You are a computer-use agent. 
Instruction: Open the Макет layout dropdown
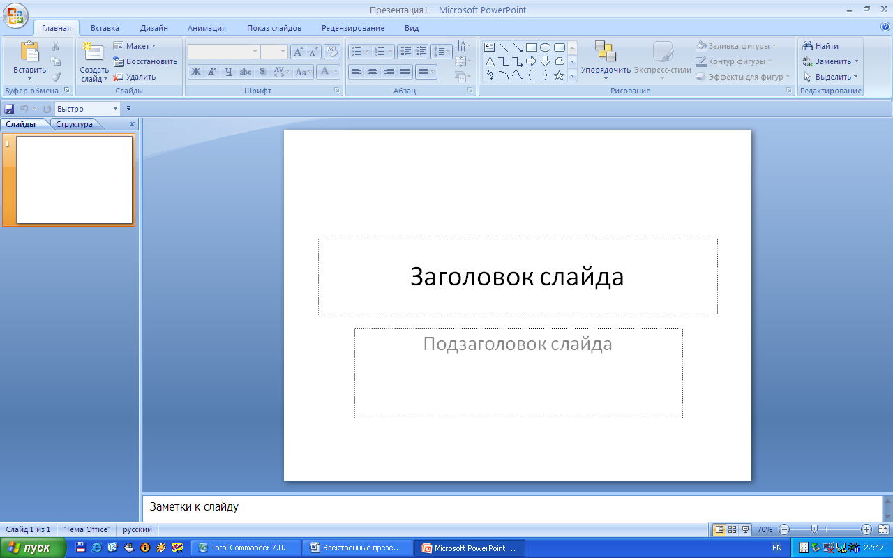135,46
